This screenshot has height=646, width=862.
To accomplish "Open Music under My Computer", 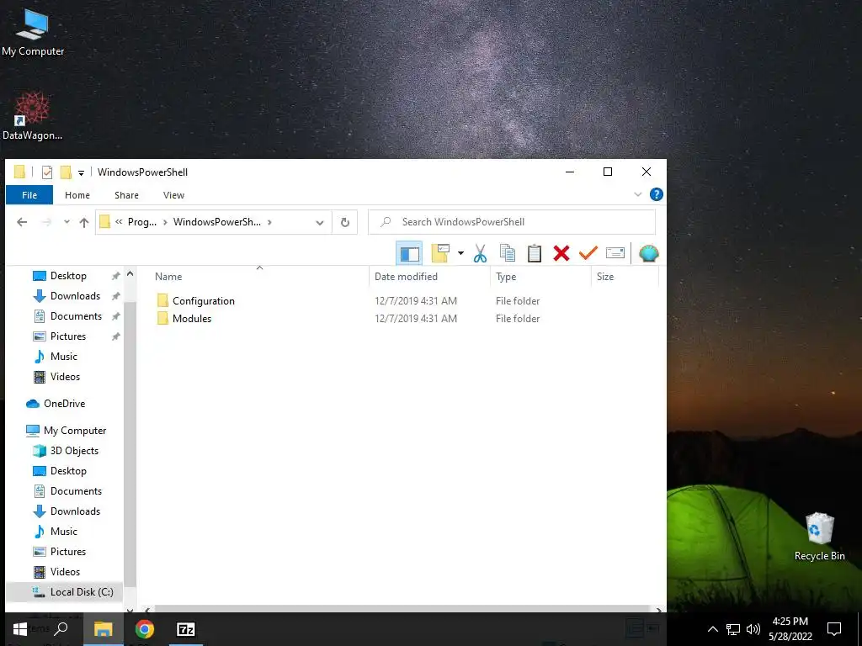I will [64, 532].
